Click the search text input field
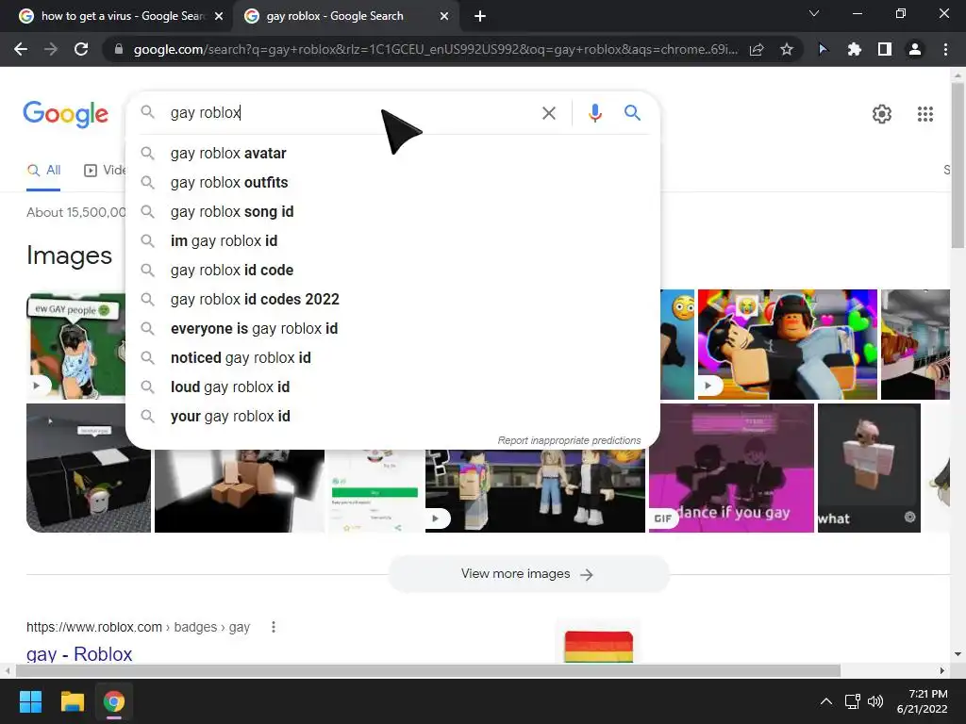 coord(351,113)
